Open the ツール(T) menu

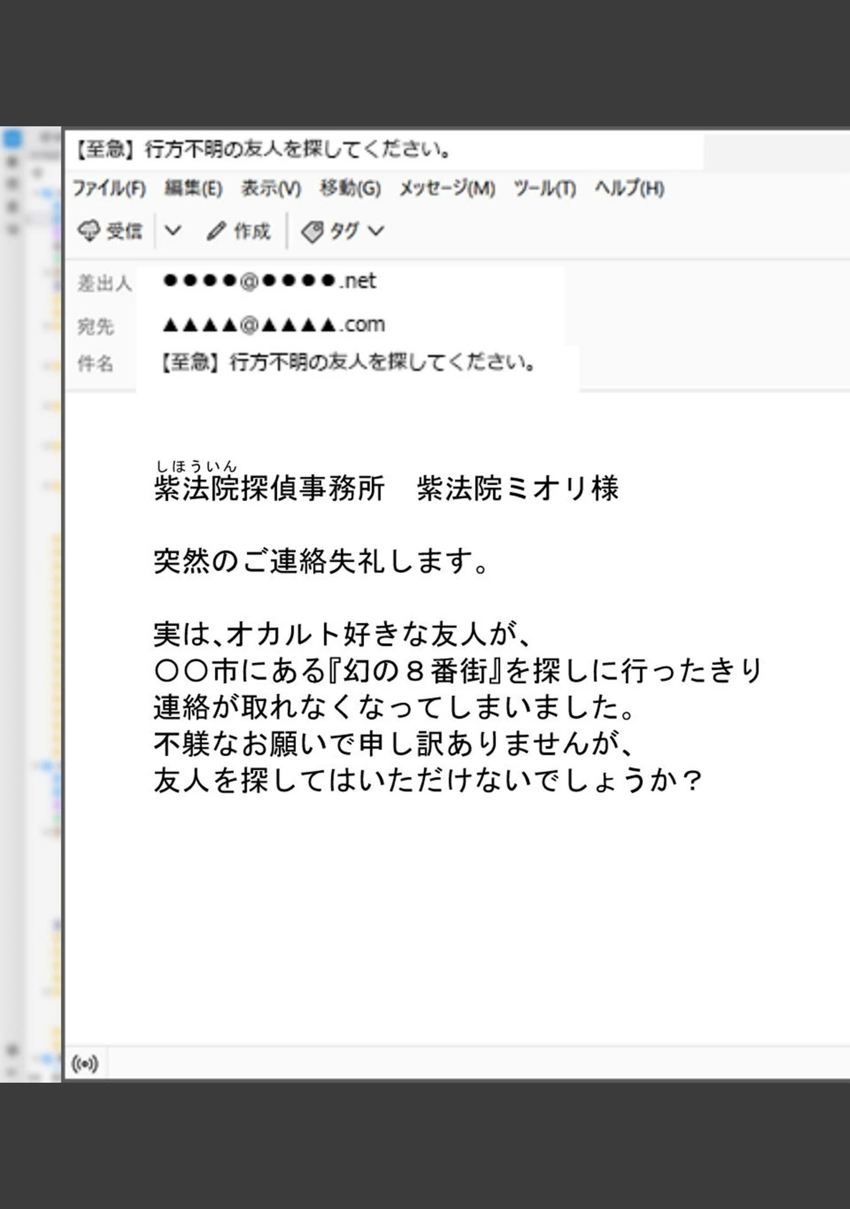[545, 188]
